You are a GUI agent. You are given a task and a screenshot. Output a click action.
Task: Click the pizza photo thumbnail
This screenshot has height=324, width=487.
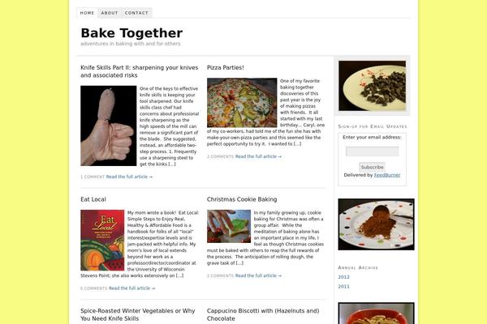click(x=242, y=103)
